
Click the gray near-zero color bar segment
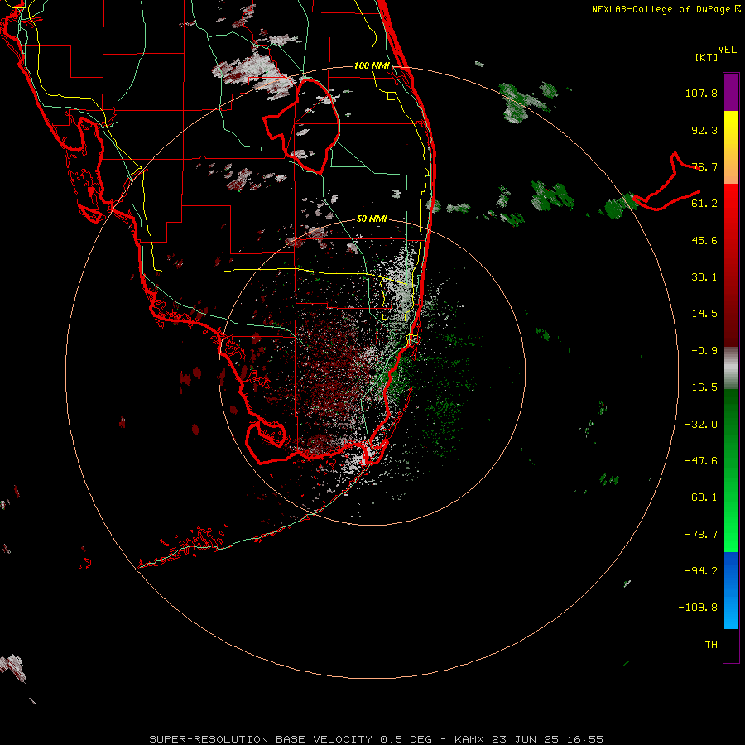[x=731, y=368]
